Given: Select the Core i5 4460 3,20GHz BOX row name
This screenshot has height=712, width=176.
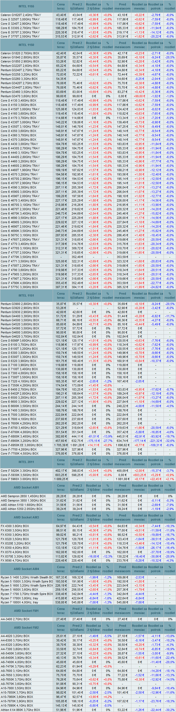Looking at the screenshot, I should click(18, 161).
